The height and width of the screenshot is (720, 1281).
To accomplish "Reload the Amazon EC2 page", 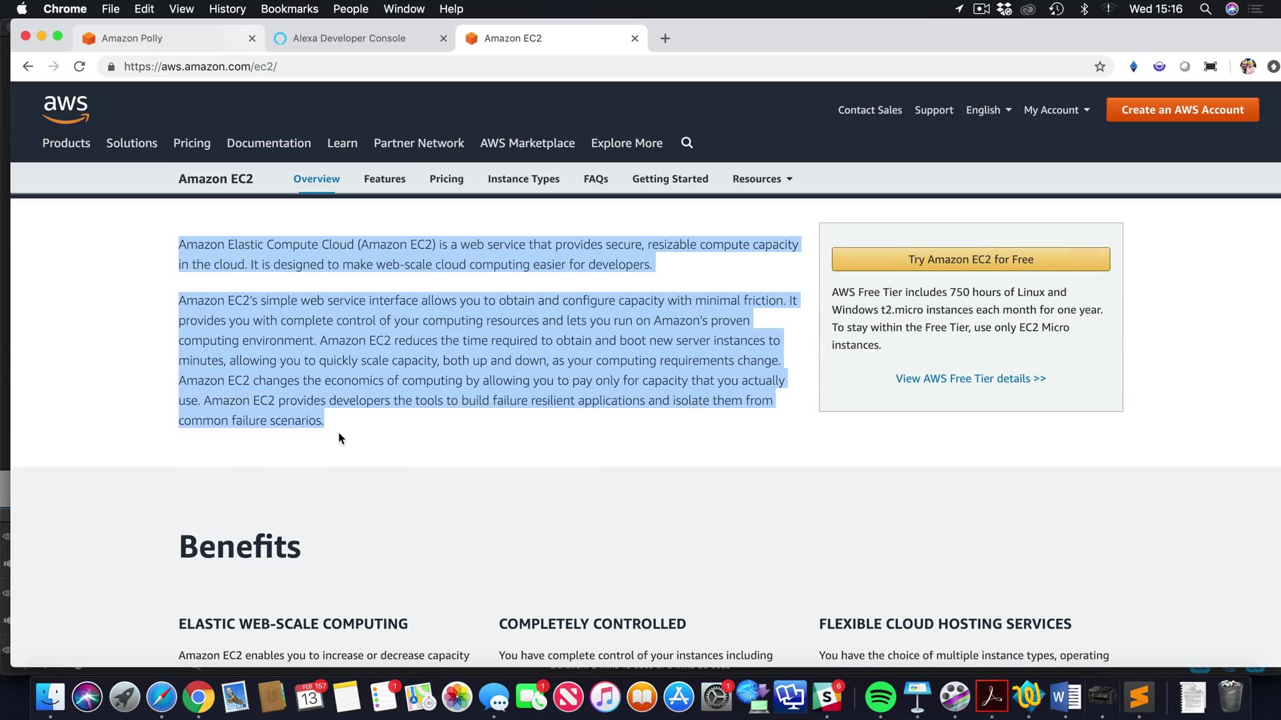I will [79, 67].
